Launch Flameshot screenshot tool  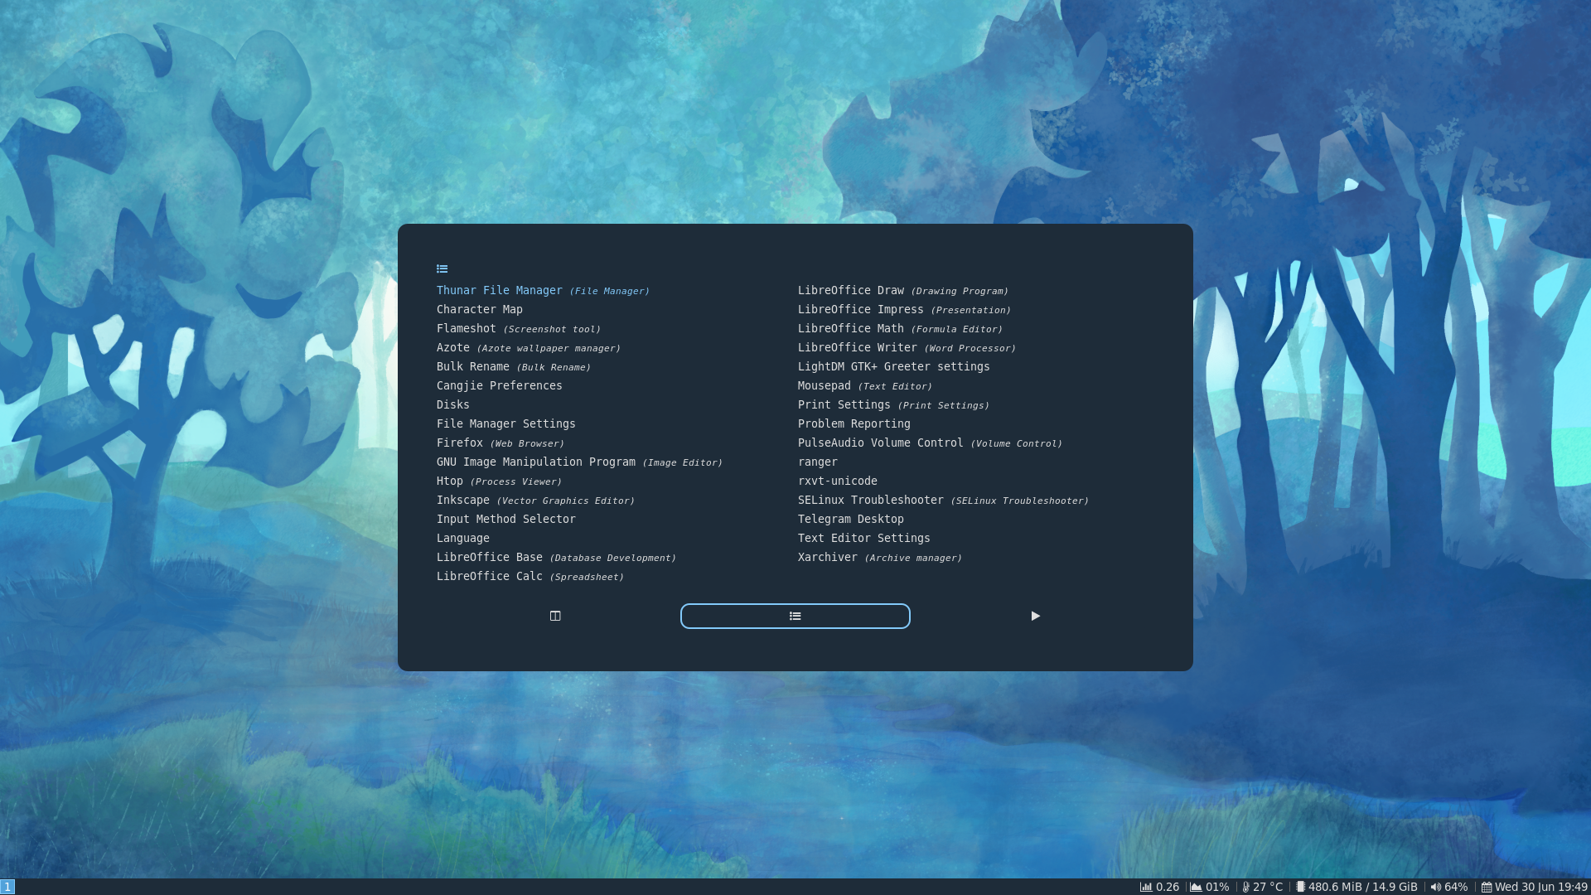tap(519, 328)
